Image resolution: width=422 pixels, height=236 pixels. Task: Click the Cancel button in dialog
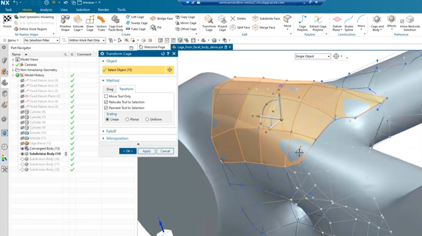click(x=165, y=151)
